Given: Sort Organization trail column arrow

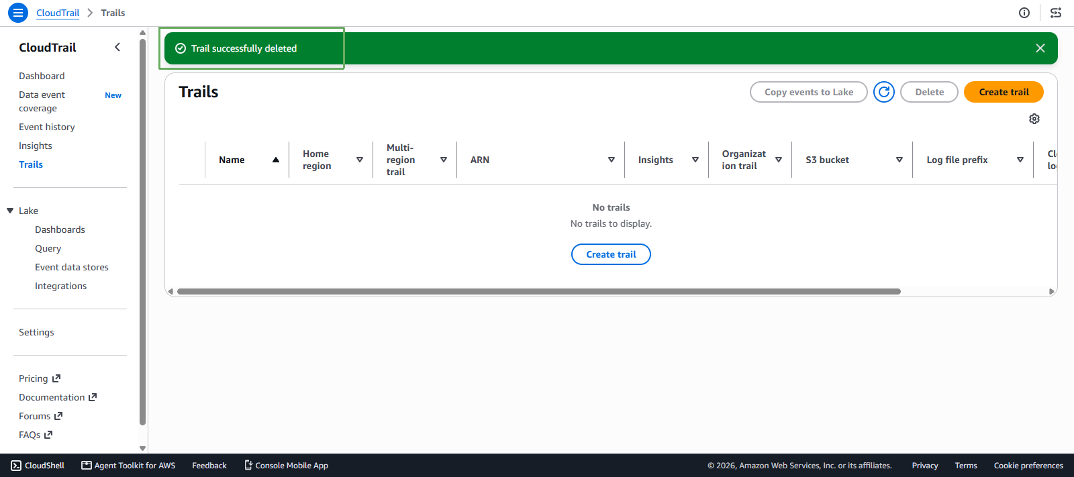Looking at the screenshot, I should tap(779, 160).
